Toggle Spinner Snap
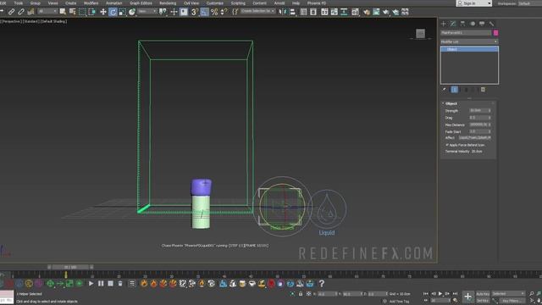This screenshot has height=305, width=542. tap(224, 12)
